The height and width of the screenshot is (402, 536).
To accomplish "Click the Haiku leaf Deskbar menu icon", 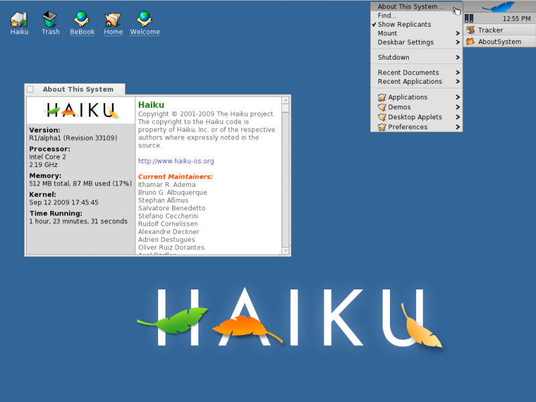I will tap(498, 7).
